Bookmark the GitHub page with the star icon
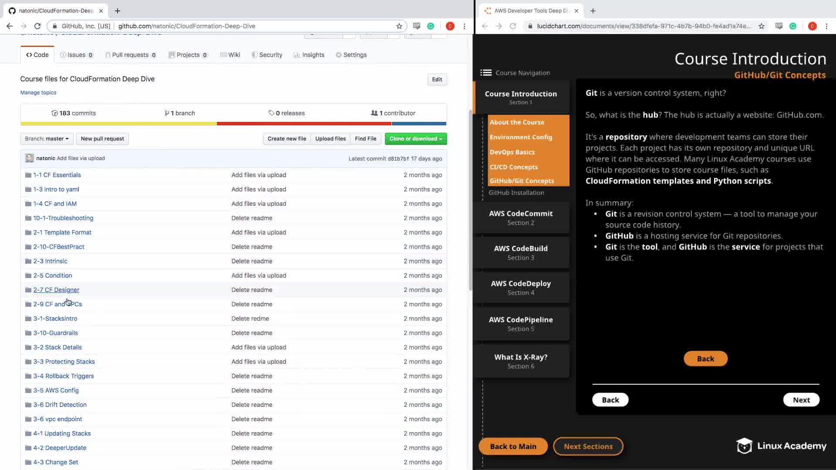Viewport: 836px width, 470px height. pyautogui.click(x=399, y=26)
